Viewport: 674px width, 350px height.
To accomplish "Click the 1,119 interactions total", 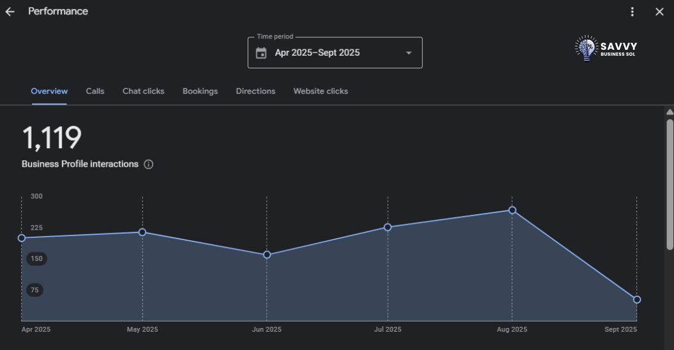I will (x=52, y=138).
